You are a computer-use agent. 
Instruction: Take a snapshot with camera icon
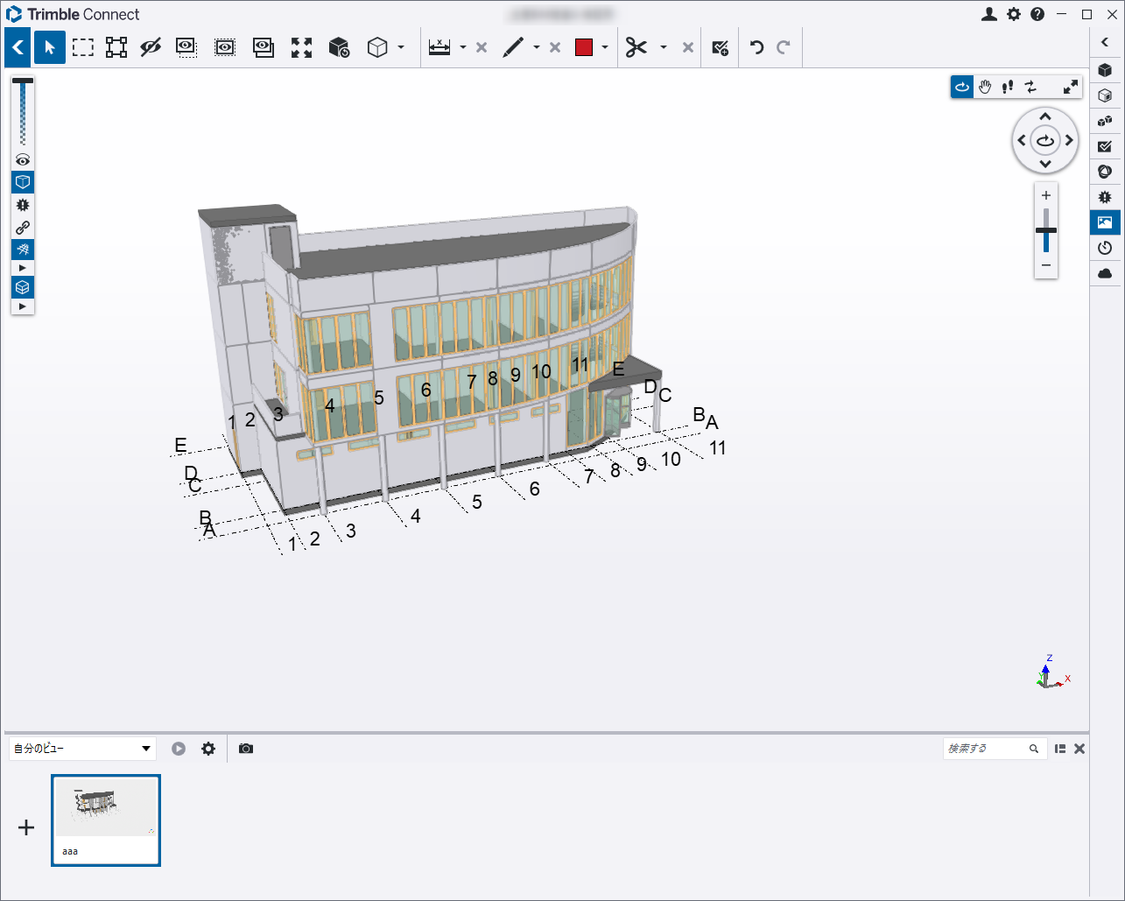[246, 749]
